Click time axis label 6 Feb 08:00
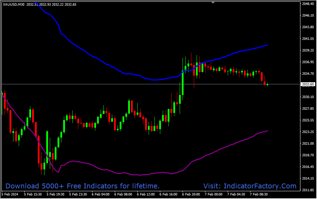This screenshot has height=199, width=317. click(123, 194)
